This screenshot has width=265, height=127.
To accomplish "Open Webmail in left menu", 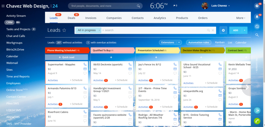I will click(12, 63).
